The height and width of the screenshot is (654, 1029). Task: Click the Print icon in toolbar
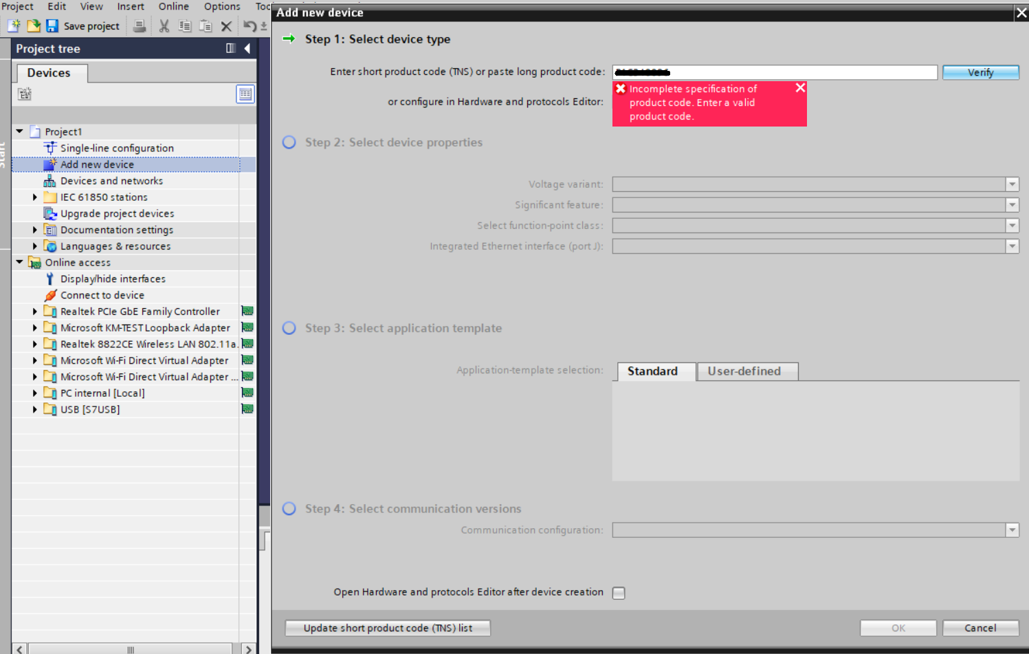[x=139, y=26]
